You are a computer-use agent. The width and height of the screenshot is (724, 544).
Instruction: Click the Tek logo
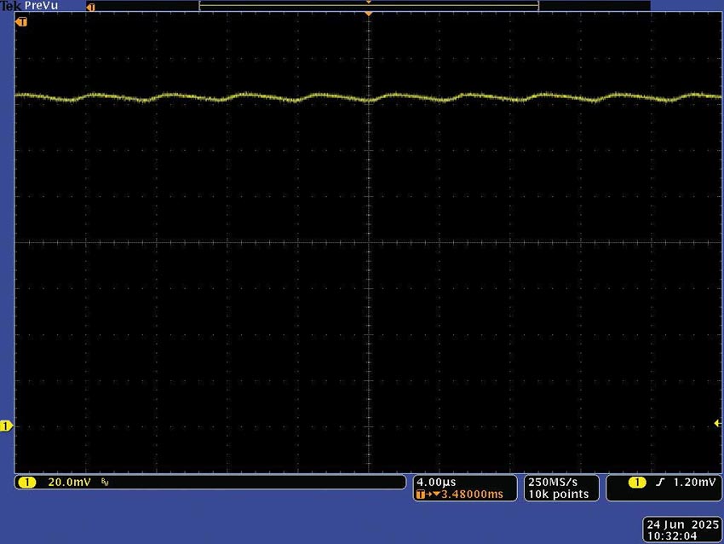point(9,5)
